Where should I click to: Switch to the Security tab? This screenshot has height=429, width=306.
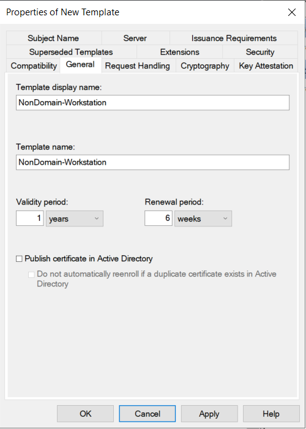click(x=260, y=51)
